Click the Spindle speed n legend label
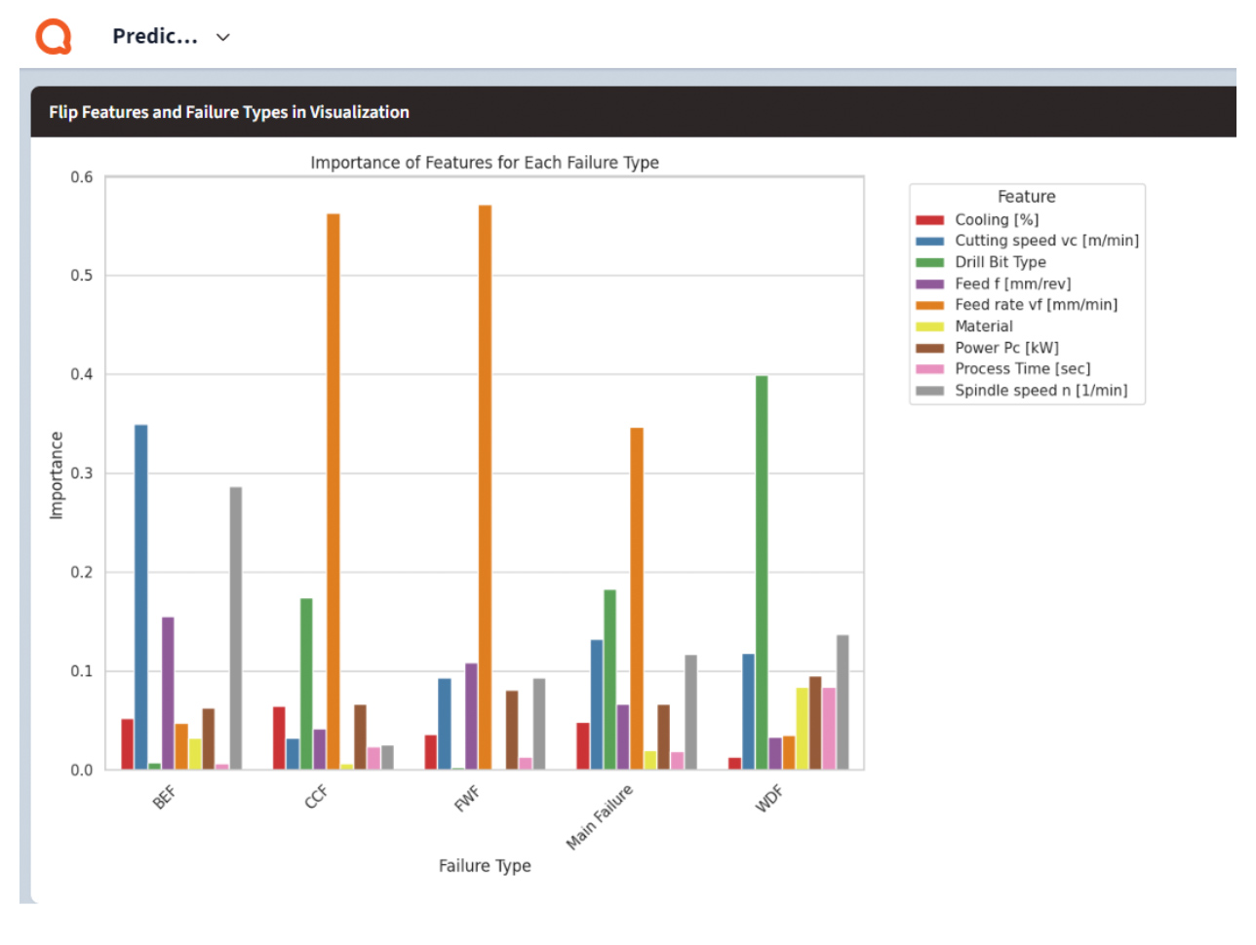Viewport: 1256px width, 945px height. coord(1040,391)
